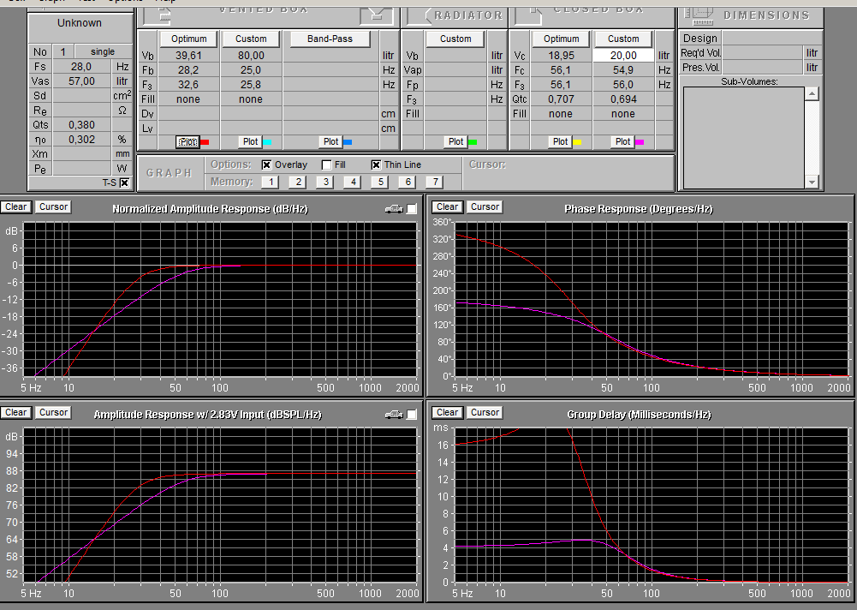Enable Cursor on the Group Delay graph

485,412
